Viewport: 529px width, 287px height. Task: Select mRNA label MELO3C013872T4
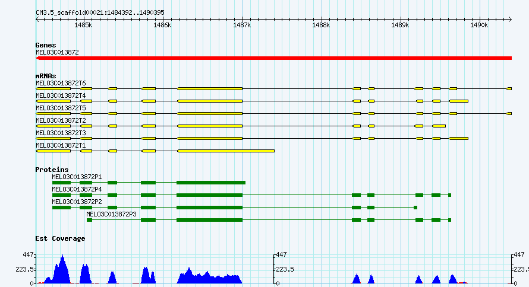pyautogui.click(x=61, y=95)
